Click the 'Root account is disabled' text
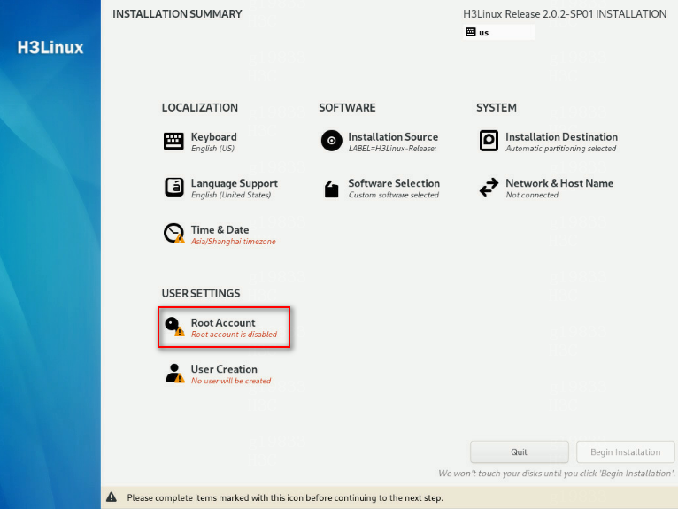Screen dimensions: 678x509 pyautogui.click(x=234, y=335)
